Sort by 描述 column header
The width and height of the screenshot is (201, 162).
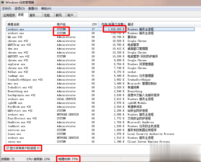point(160,24)
